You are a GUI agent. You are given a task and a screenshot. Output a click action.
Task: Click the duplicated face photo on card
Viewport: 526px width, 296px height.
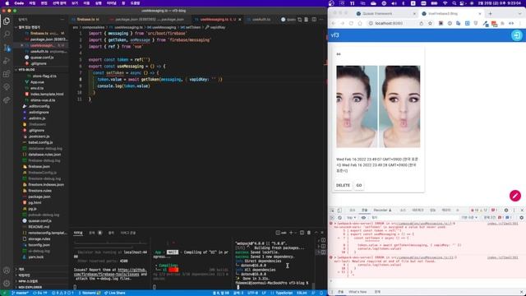pyautogui.click(x=378, y=106)
